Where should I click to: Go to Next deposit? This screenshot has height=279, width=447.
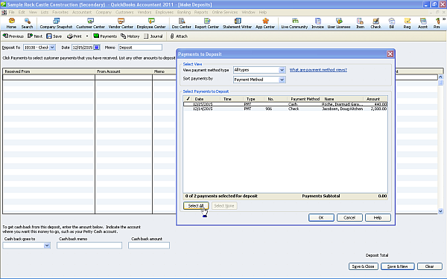(35, 36)
